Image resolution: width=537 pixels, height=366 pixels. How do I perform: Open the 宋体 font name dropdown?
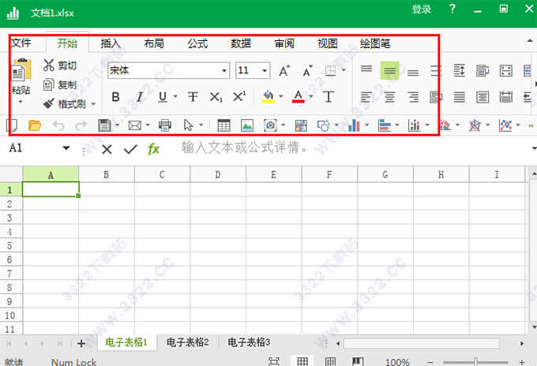click(x=224, y=71)
